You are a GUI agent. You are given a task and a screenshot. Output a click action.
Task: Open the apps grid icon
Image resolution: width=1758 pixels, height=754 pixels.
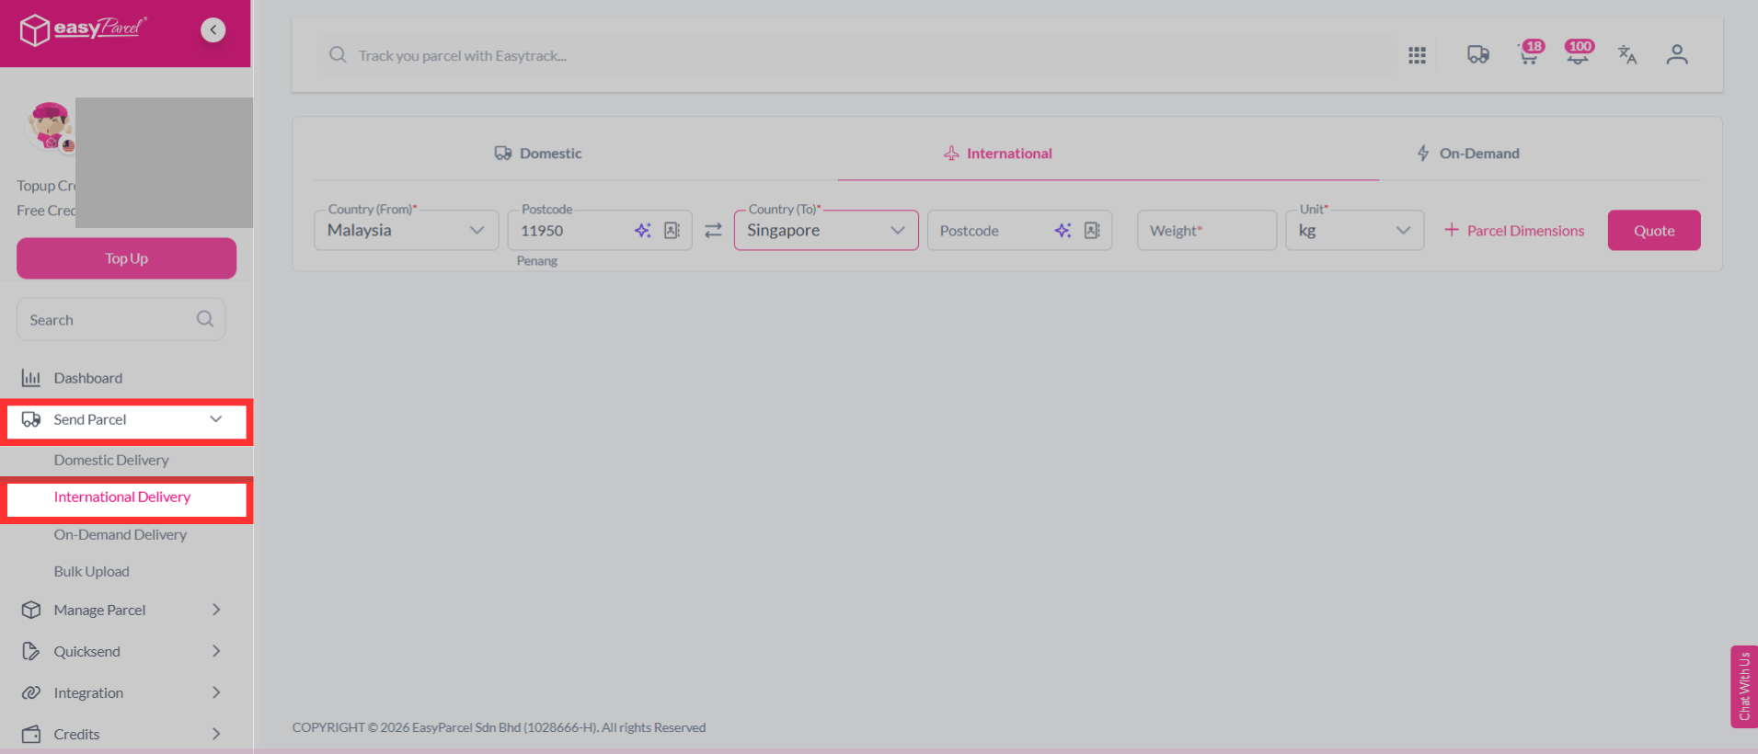coord(1417,55)
